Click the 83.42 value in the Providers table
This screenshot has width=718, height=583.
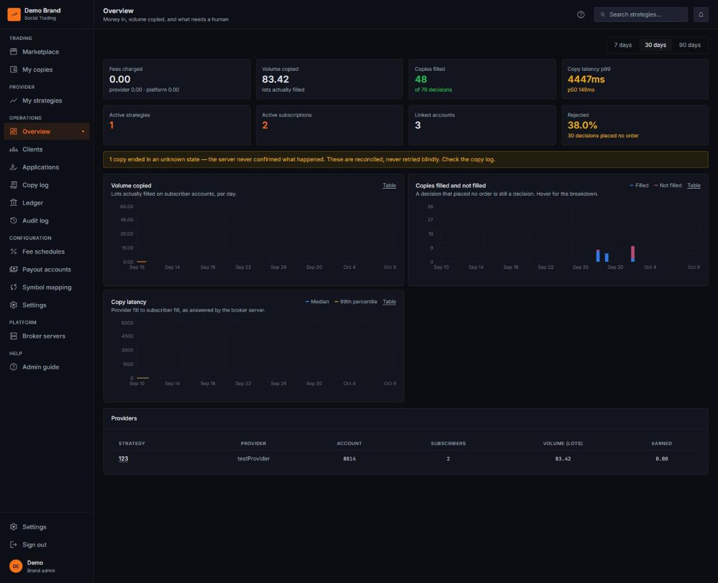coord(563,459)
